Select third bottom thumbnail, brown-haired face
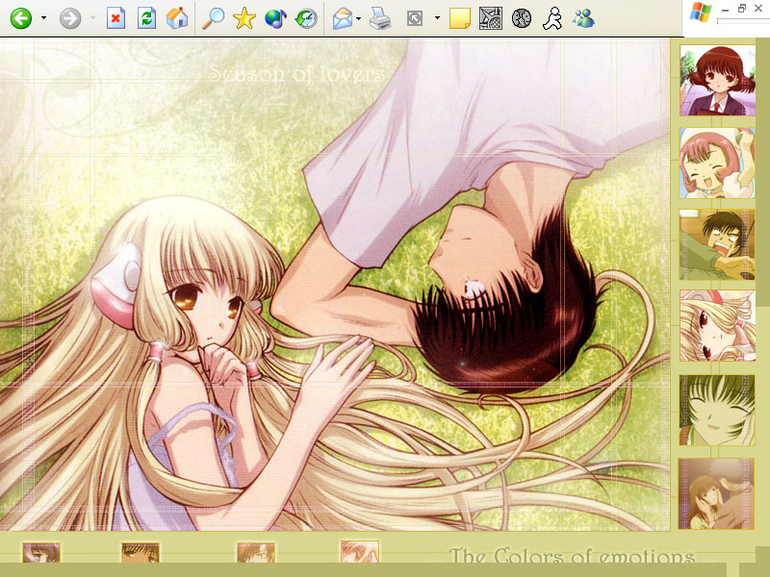 (x=256, y=552)
